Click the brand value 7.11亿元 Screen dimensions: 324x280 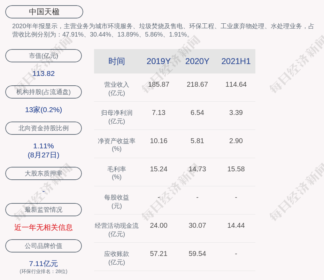tap(44, 264)
